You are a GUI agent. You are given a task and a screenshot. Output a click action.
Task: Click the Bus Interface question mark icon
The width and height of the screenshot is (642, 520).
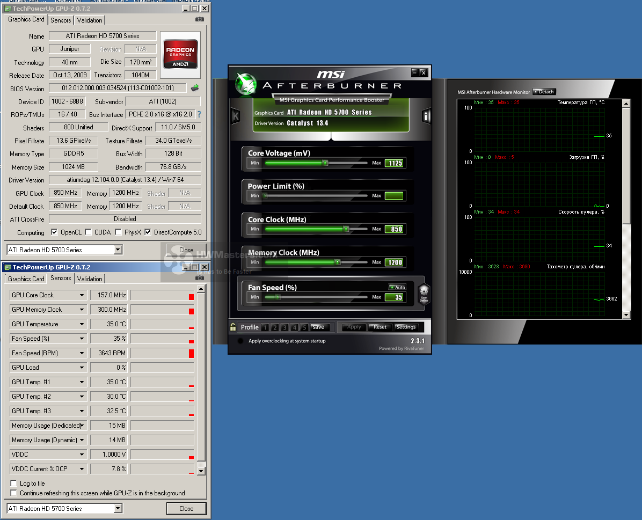tap(199, 114)
